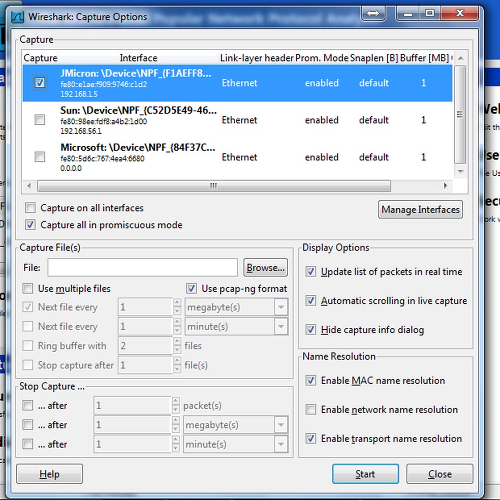The width and height of the screenshot is (500, 500).
Task: Check stop after minute(s) checkbox
Action: click(x=28, y=444)
